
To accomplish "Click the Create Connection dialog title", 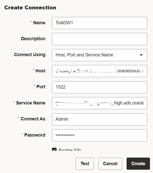I will point(30,8).
